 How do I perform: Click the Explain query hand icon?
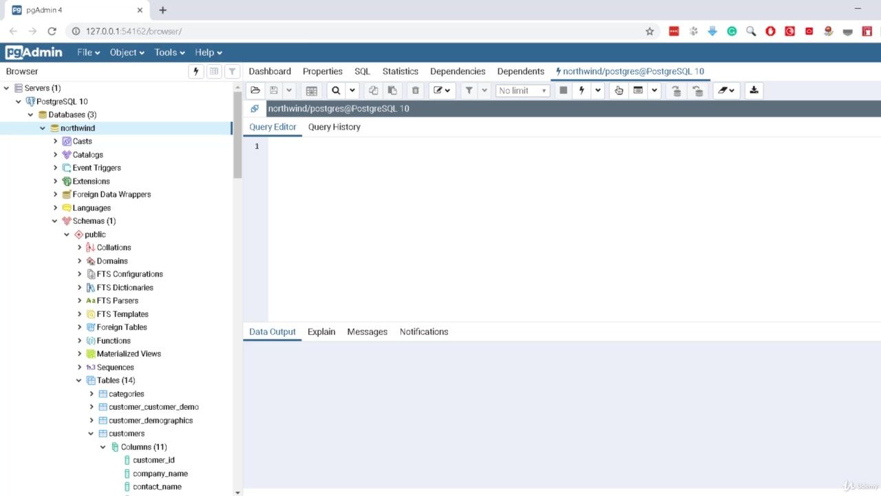[x=619, y=90]
